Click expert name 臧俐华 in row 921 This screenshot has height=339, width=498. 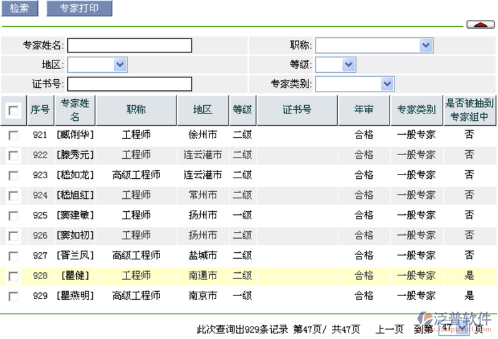pos(75,135)
